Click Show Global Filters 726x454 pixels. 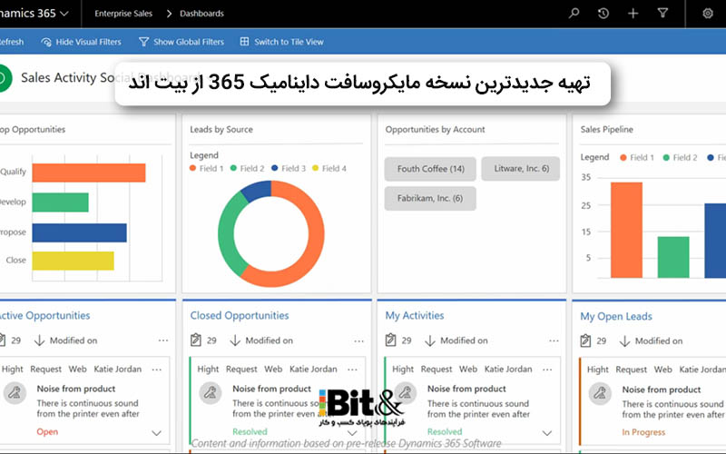point(181,42)
